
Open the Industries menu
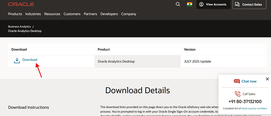(33, 14)
